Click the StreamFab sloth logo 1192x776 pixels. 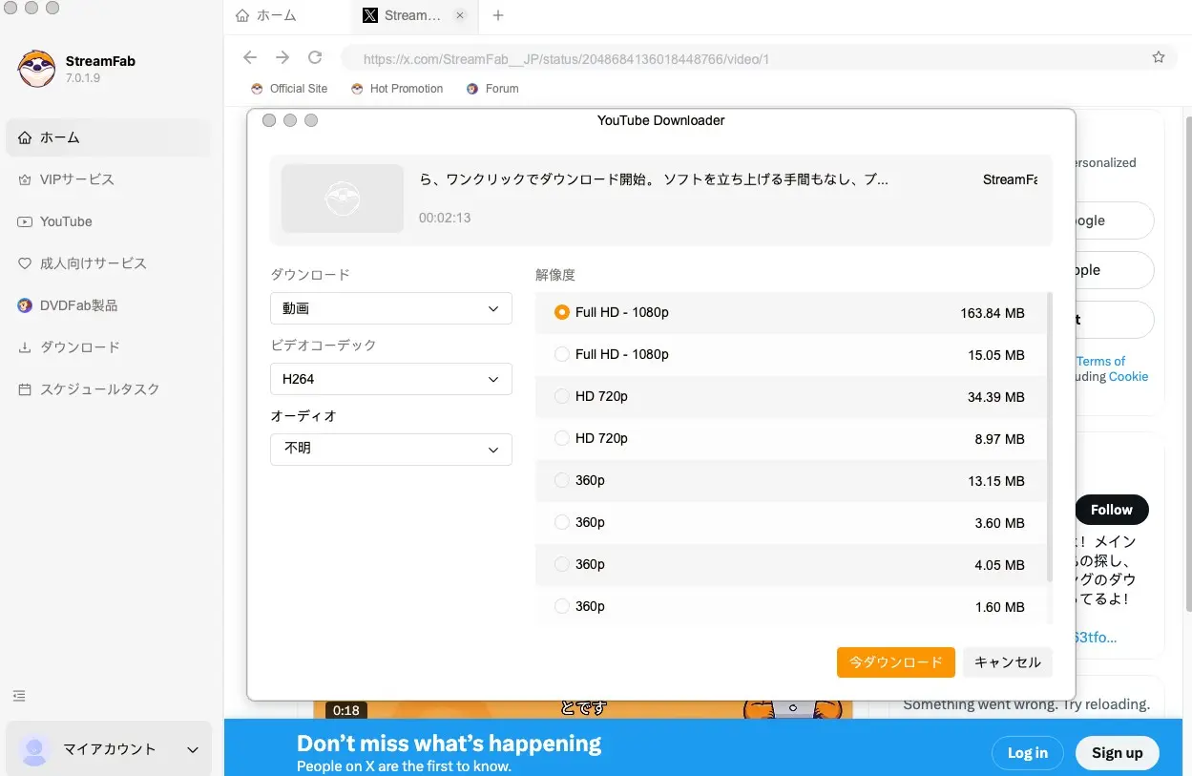pyautogui.click(x=36, y=69)
